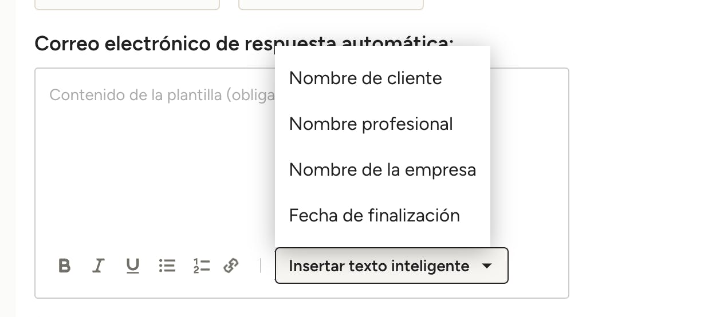The height and width of the screenshot is (317, 716).
Task: Apply italic formatting with the I icon
Action: tap(99, 266)
